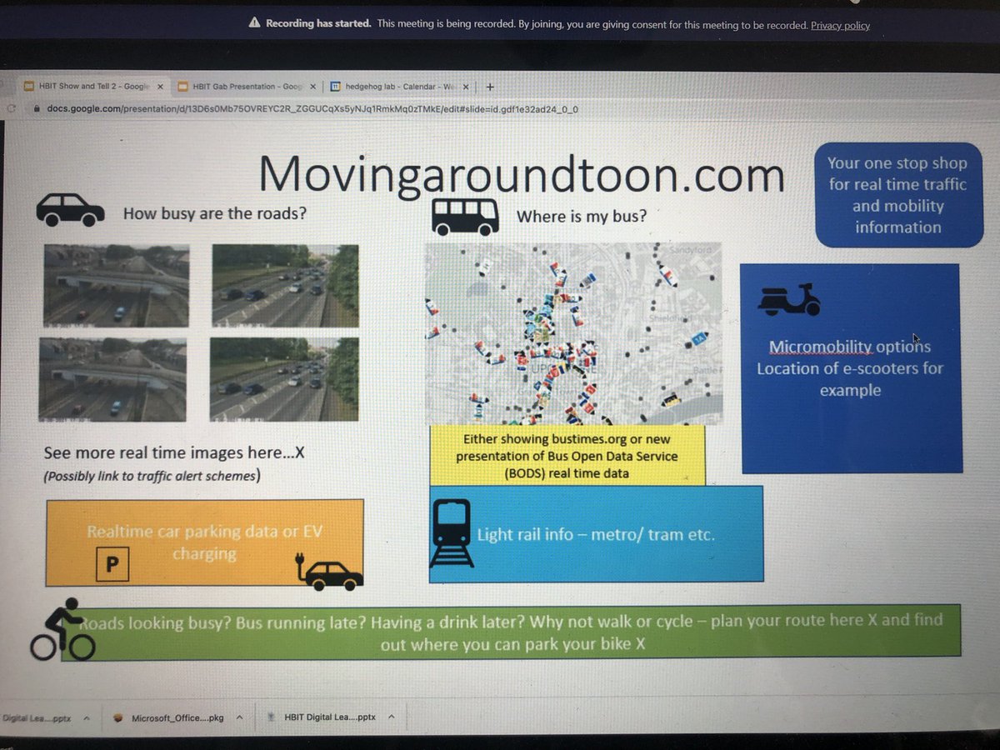Screen dimensions: 1000x750
Task: Click the electric car charging icon
Action: 328,571
